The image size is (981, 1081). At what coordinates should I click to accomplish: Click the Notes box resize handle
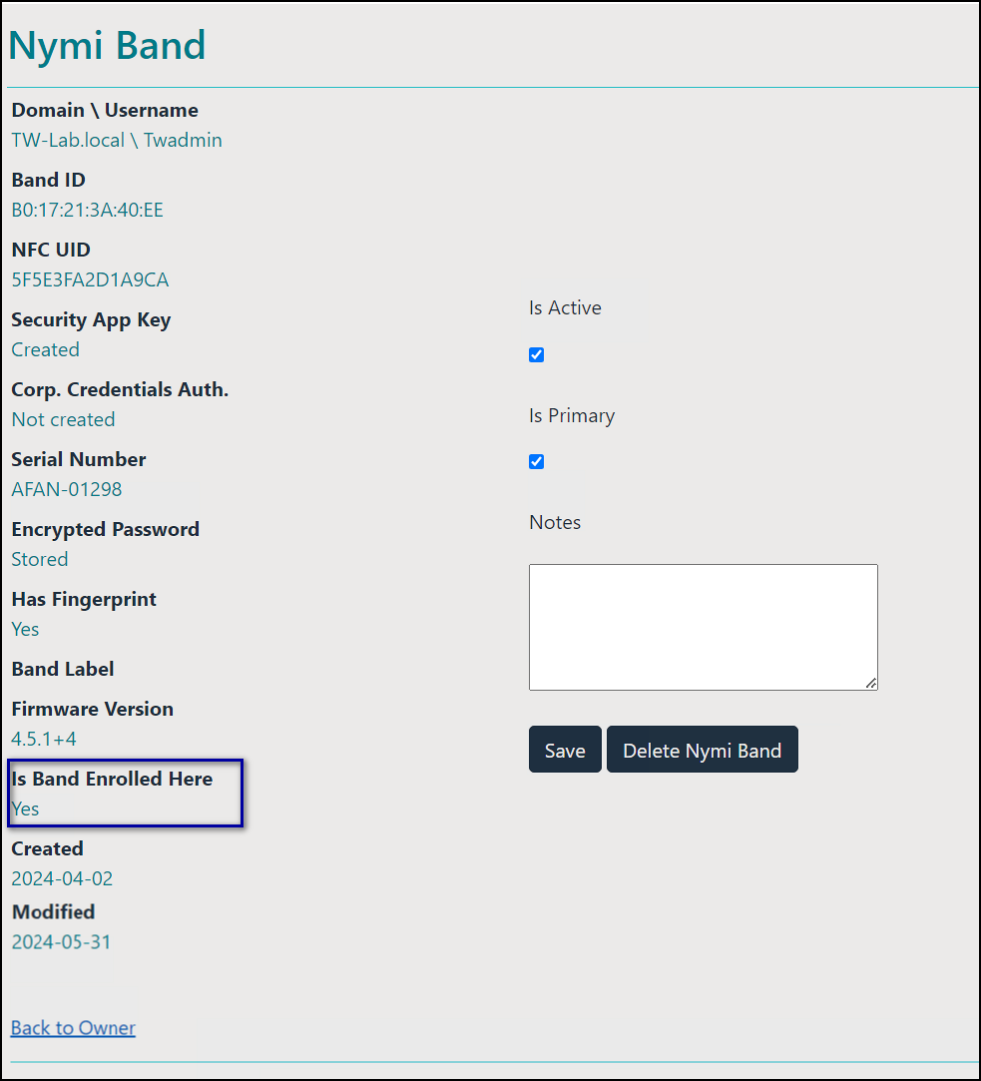871,684
